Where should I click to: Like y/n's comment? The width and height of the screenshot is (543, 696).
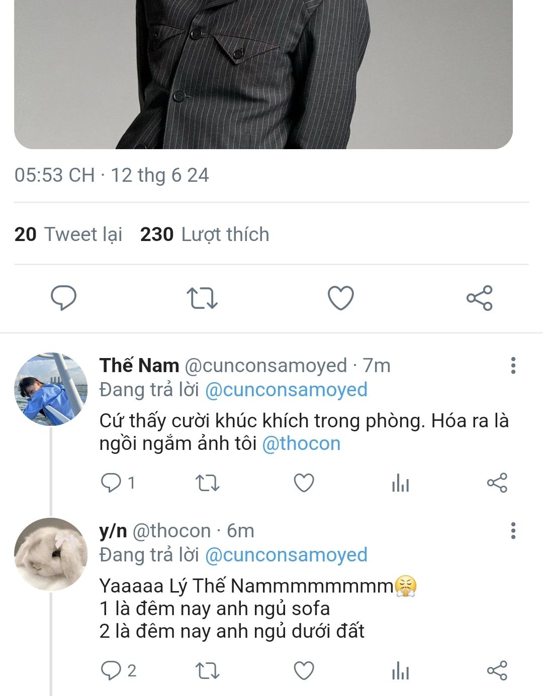pos(304,670)
